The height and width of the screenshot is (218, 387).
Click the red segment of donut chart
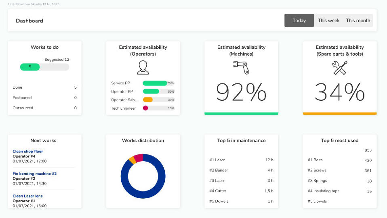click(139, 158)
